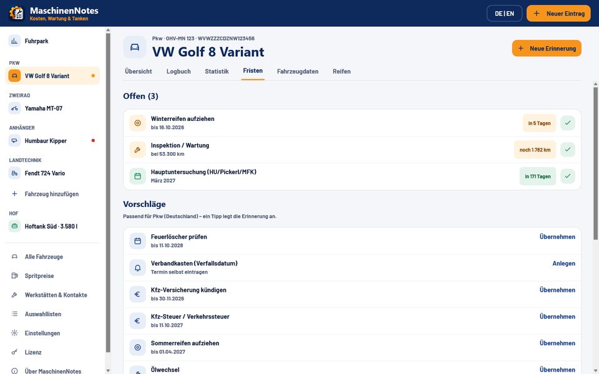The width and height of the screenshot is (599, 374).
Task: Click the main content vertical scrollbar
Action: click(x=595, y=163)
